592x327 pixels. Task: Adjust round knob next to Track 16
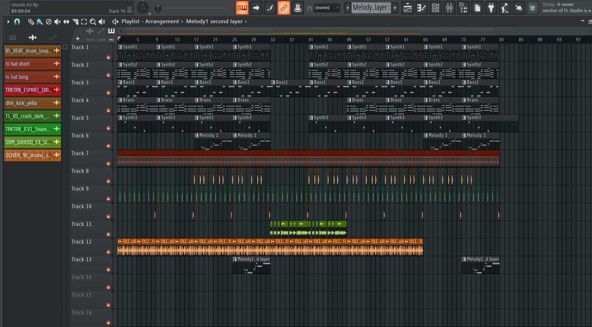click(x=142, y=7)
